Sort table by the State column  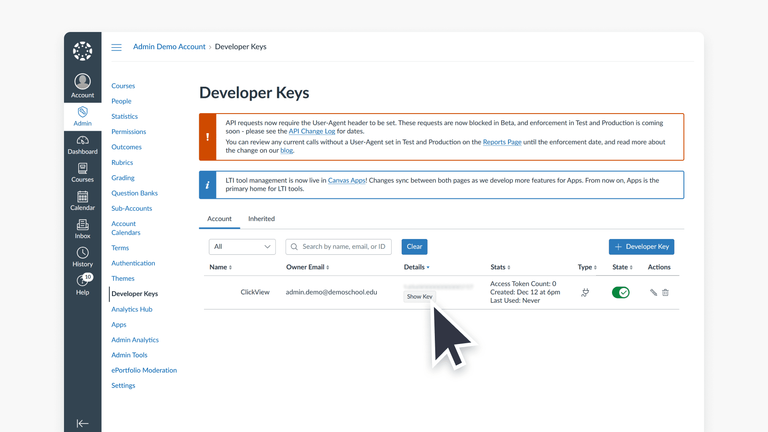[x=622, y=267]
